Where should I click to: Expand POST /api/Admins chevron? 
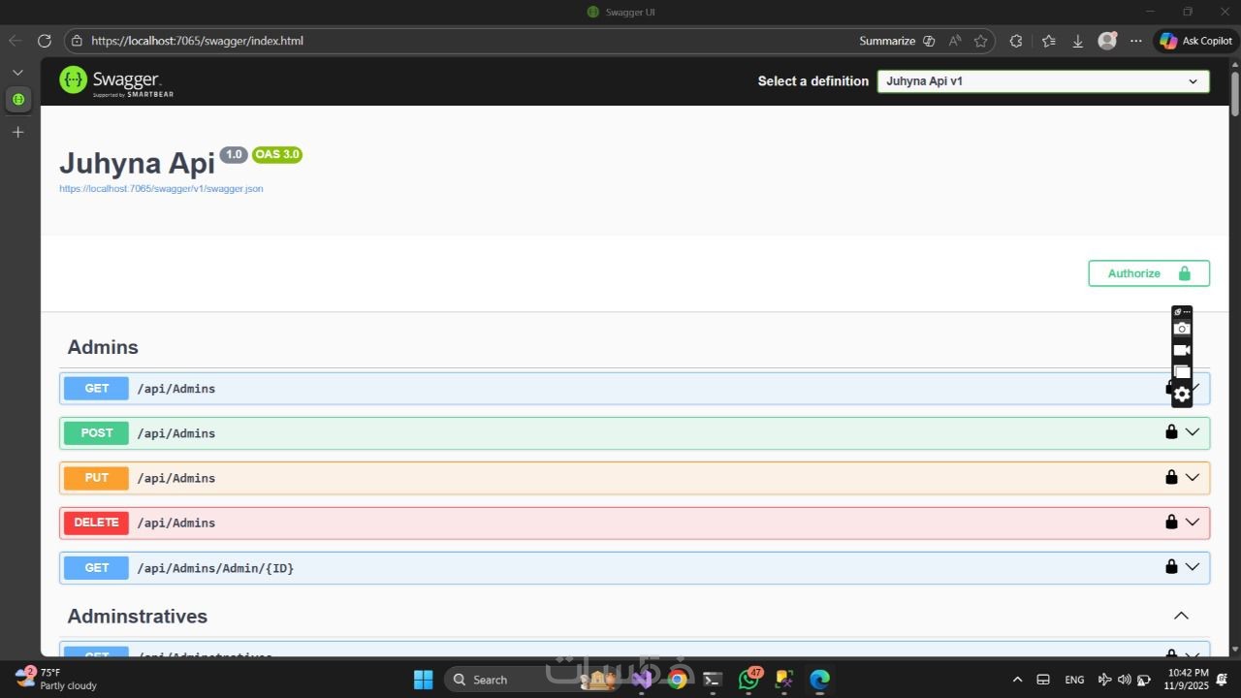(x=1193, y=432)
